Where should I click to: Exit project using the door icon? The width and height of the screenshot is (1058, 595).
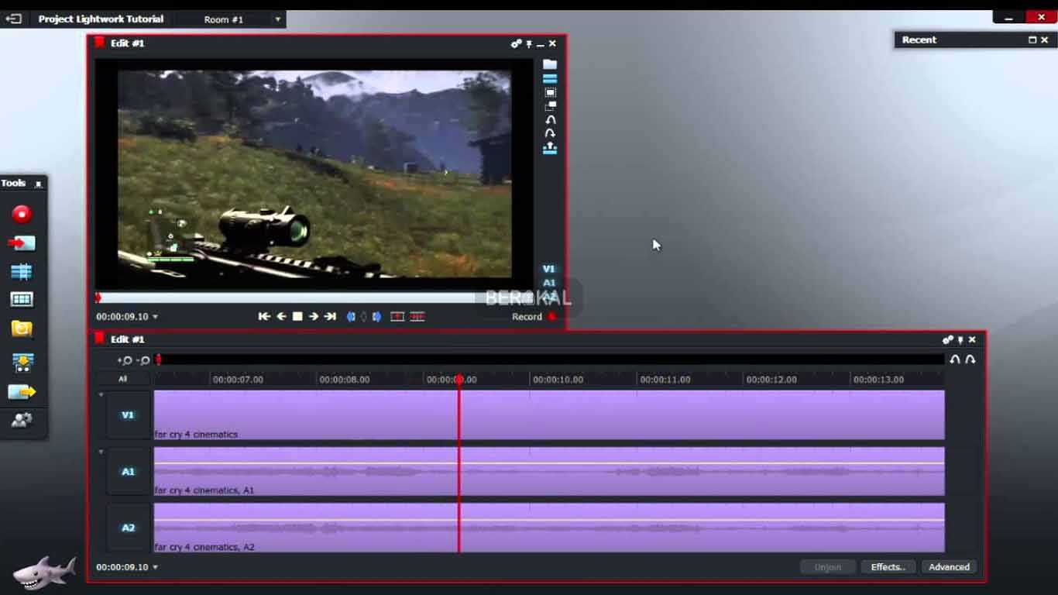(13, 19)
